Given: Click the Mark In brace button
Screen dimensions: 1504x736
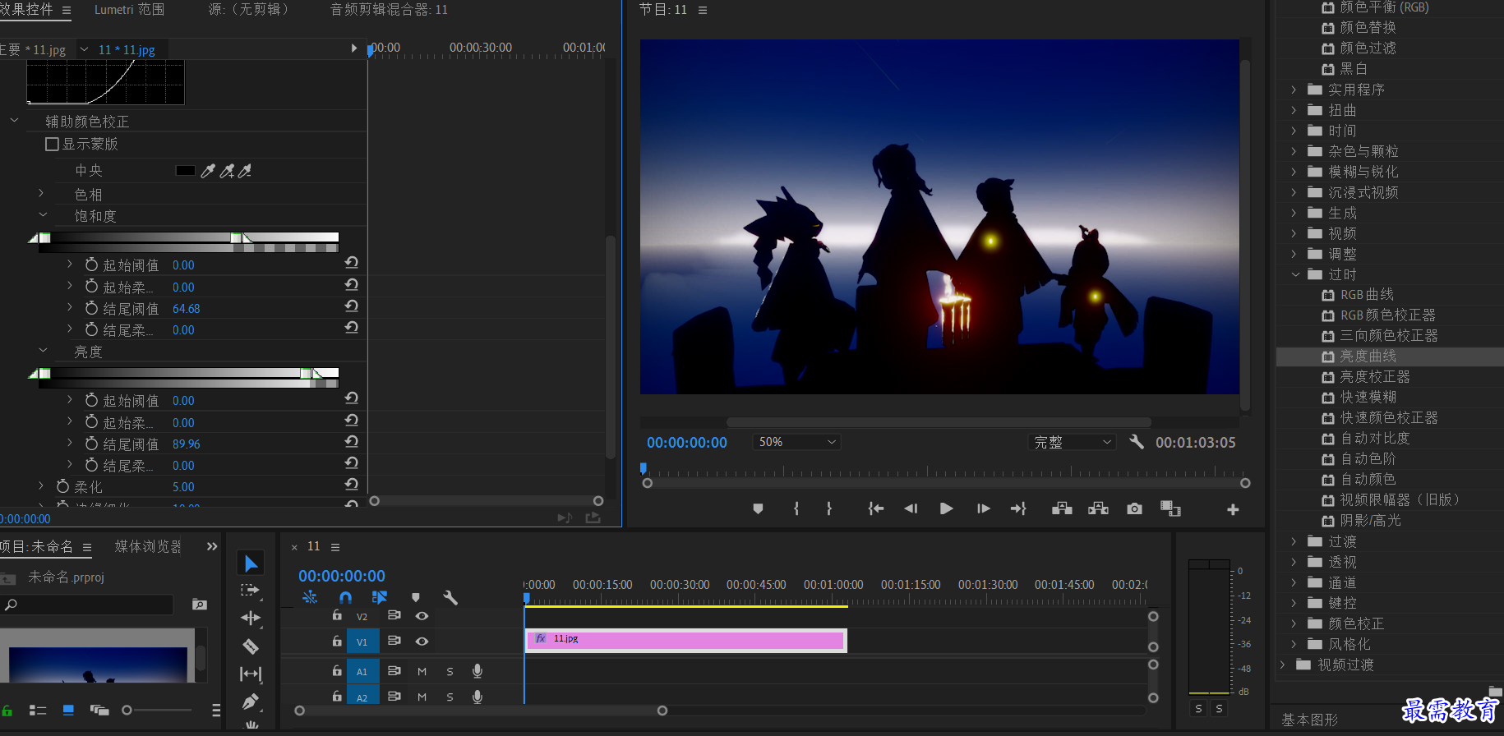Looking at the screenshot, I should coord(796,508).
